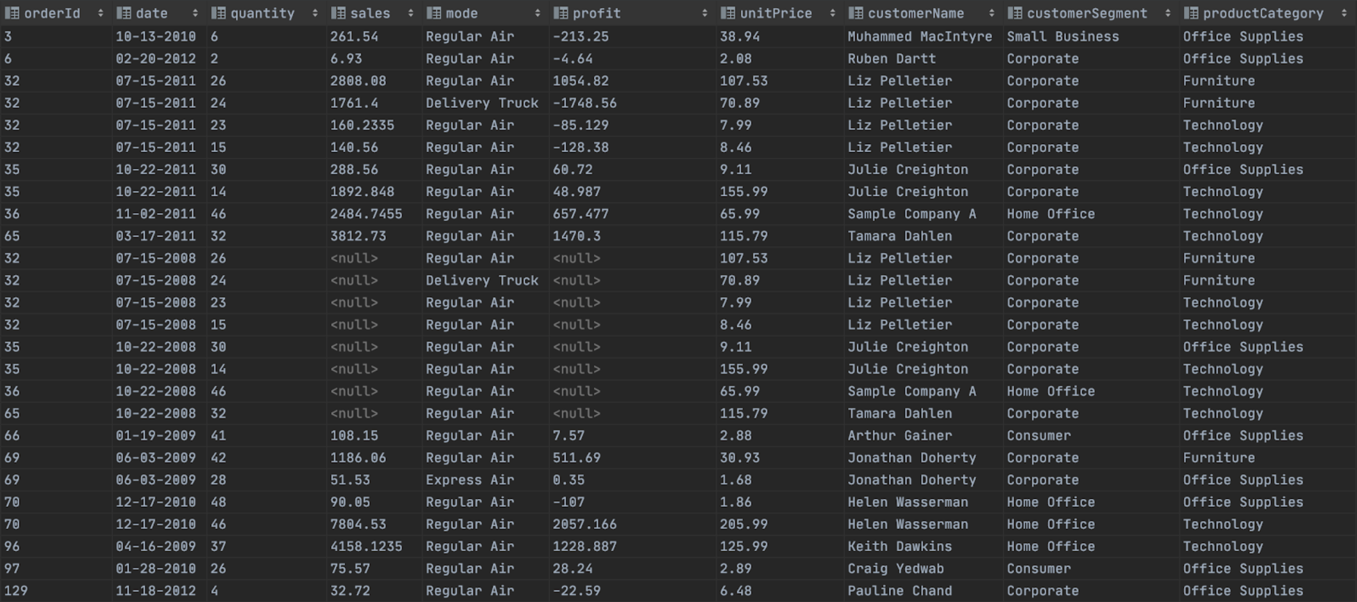Screen dimensions: 1357x602
Task: Click sales value 2484.7455
Action: coord(366,214)
